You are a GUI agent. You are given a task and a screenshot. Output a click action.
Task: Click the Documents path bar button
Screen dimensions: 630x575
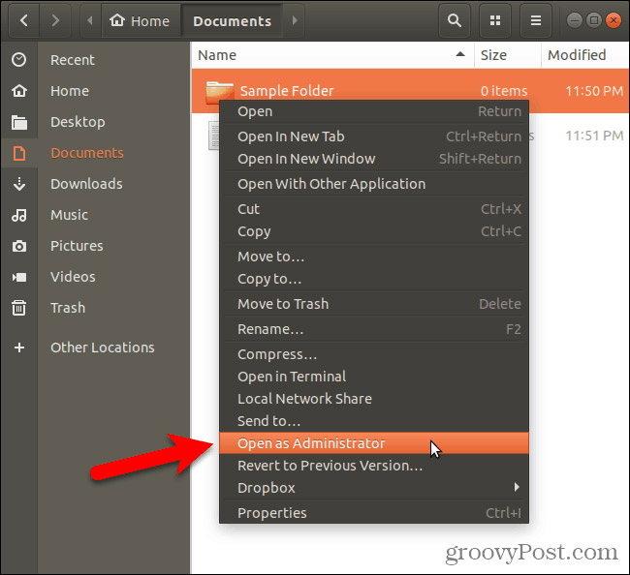232,20
